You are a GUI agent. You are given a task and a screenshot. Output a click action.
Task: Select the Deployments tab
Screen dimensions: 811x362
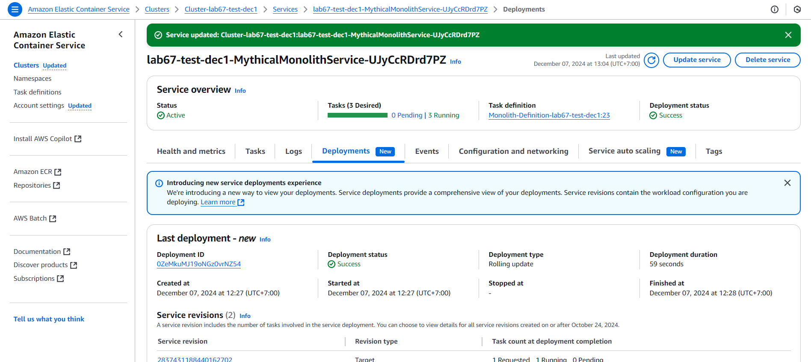click(x=358, y=151)
